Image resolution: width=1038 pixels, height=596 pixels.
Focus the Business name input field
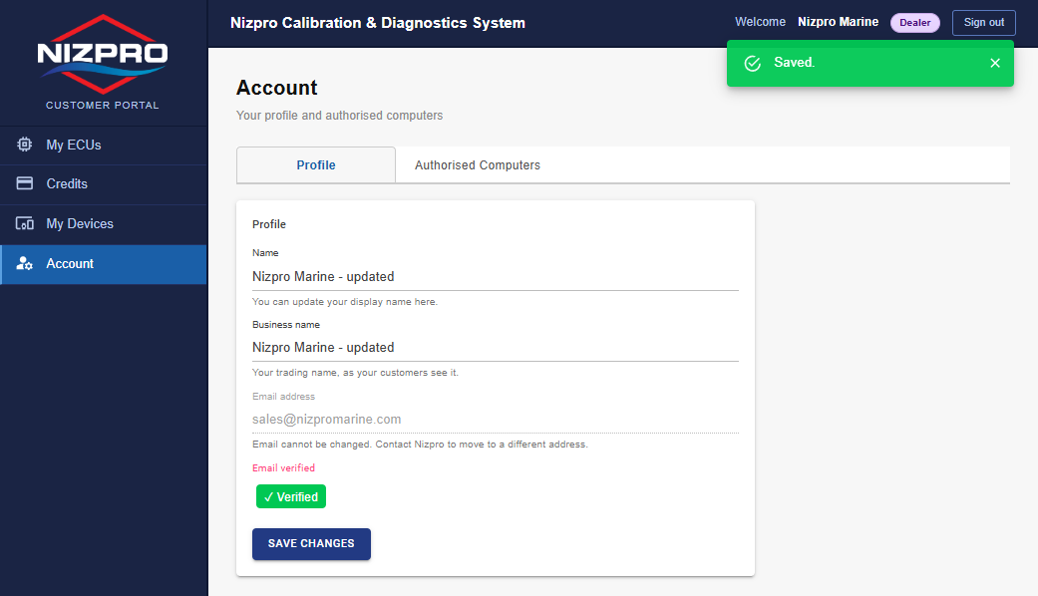[x=496, y=347]
